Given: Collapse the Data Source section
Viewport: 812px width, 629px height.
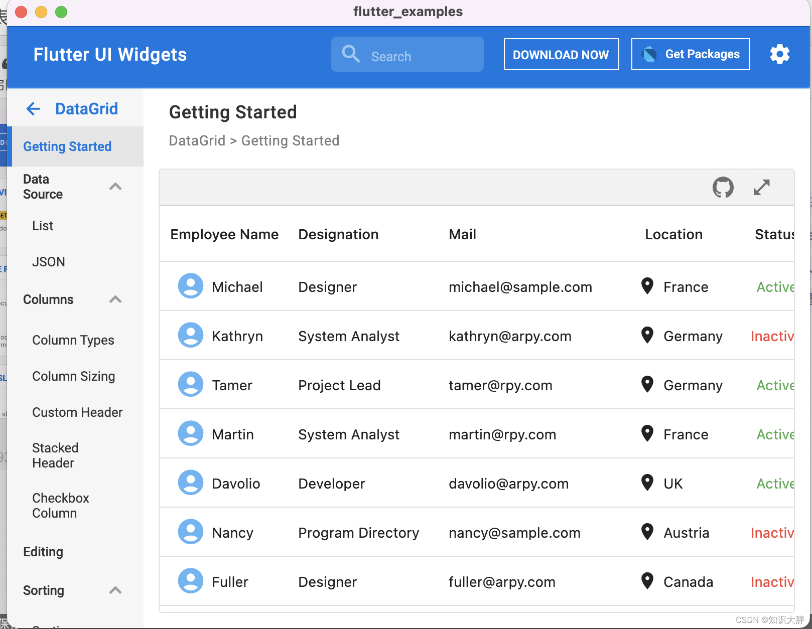Looking at the screenshot, I should tap(115, 187).
